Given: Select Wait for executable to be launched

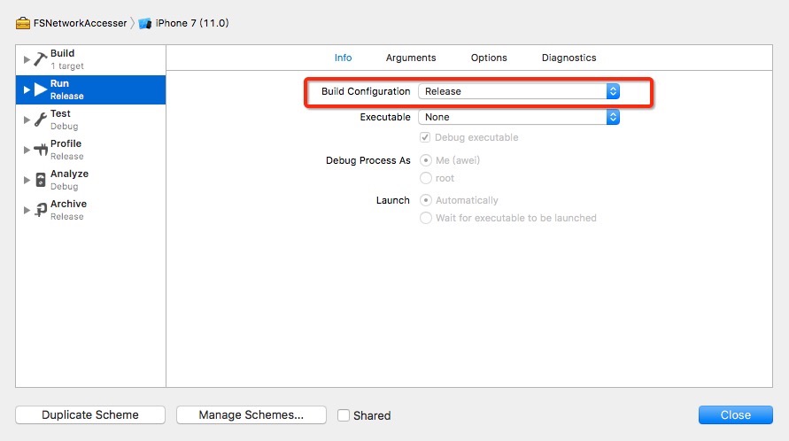Looking at the screenshot, I should (x=426, y=218).
